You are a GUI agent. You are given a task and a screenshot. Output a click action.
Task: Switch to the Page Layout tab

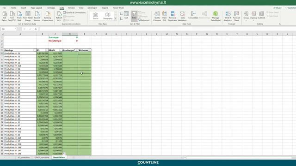click(36, 8)
